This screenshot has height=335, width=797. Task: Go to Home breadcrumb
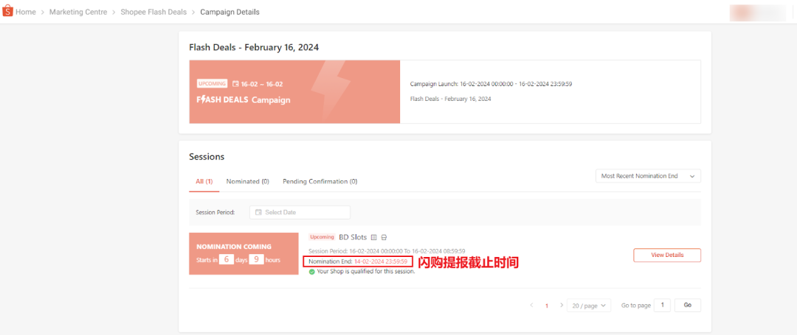(x=25, y=12)
